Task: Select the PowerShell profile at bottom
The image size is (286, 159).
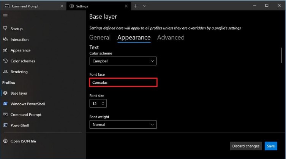Action: [x=19, y=125]
